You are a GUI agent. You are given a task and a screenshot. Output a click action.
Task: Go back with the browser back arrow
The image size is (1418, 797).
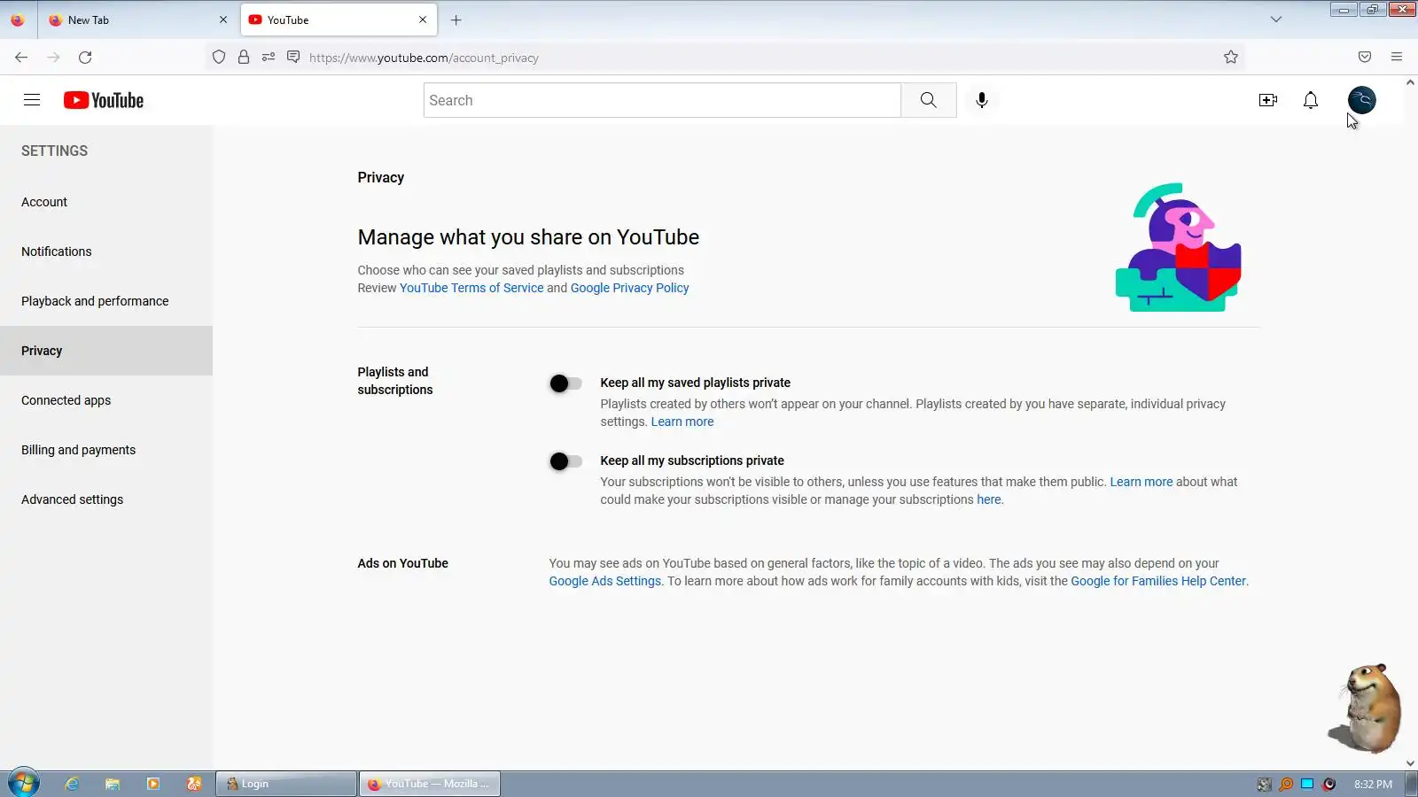click(21, 58)
